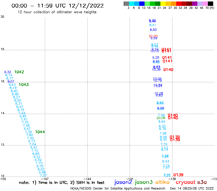Click the note about UTC time and SWH in feet
Image resolution: width=217 pixels, height=191 pixels.
tap(62, 182)
